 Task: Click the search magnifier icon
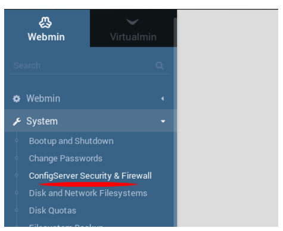point(160,65)
